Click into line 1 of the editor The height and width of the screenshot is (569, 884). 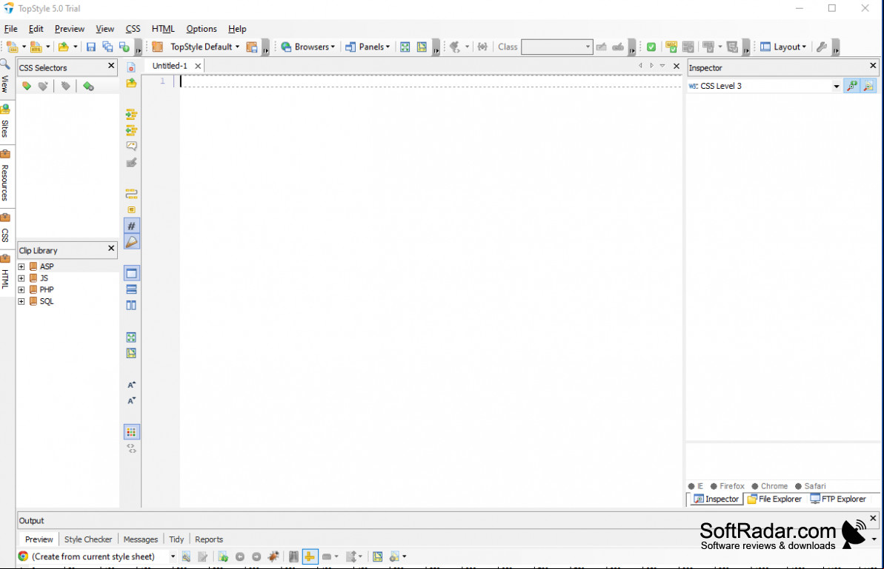pyautogui.click(x=431, y=81)
